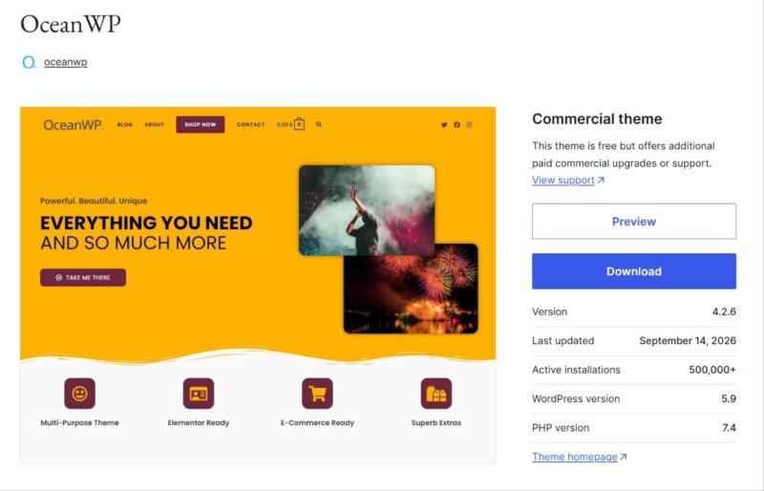Screen dimensions: 764x491
Task: Click the PHP version value 7.4
Action: click(729, 428)
